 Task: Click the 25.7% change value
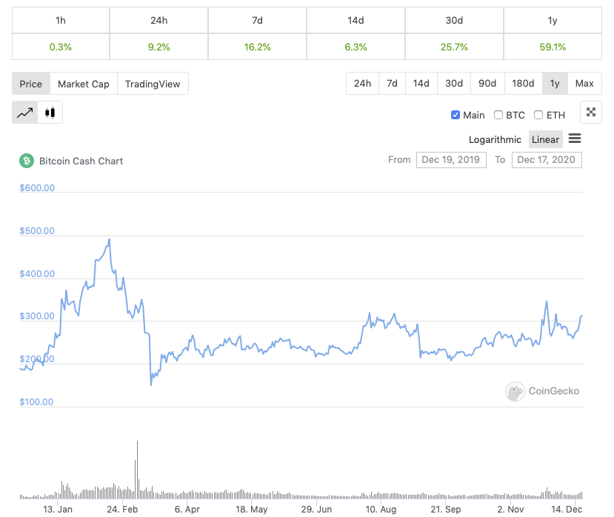(454, 47)
